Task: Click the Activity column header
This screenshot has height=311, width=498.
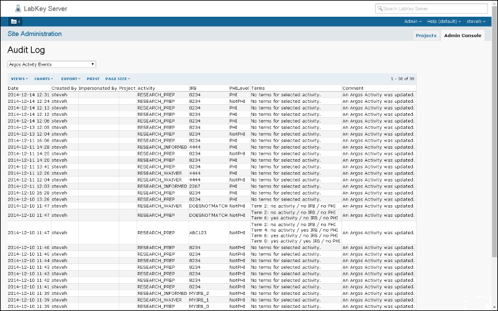Action: coord(146,88)
